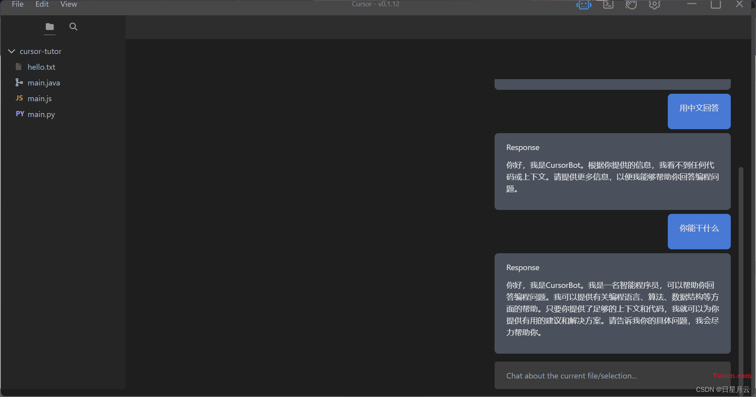Open main.py in the file tree
The width and height of the screenshot is (756, 397).
41,114
